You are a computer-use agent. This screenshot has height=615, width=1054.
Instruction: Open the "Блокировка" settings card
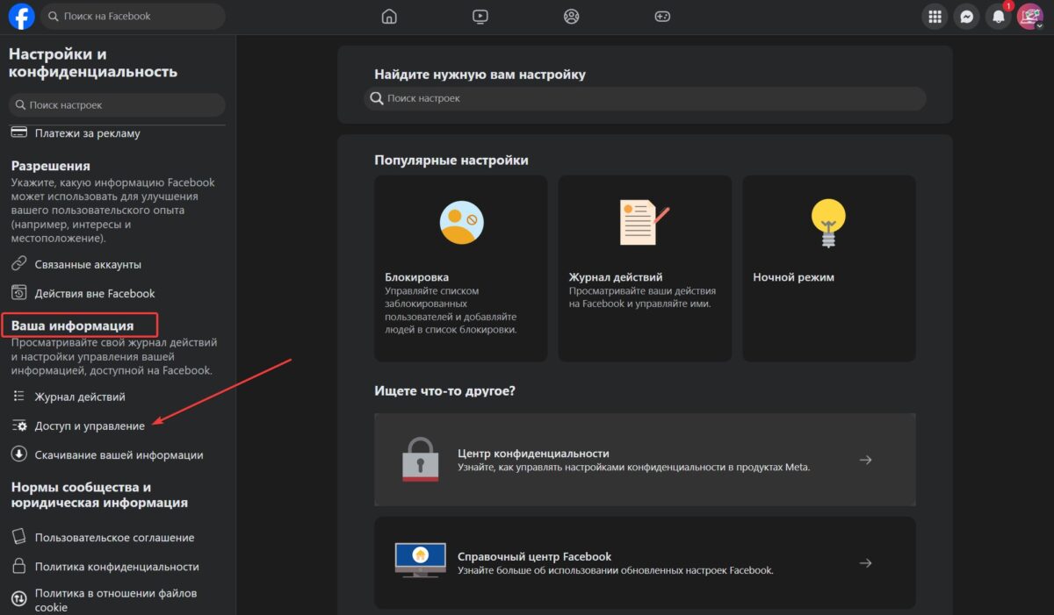click(x=459, y=268)
